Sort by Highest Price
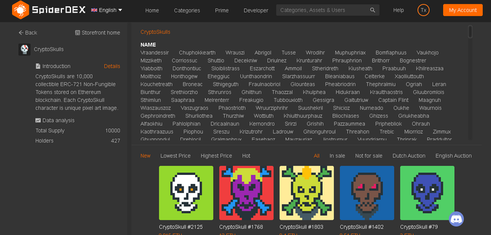The height and width of the screenshot is (235, 491). pos(216,156)
